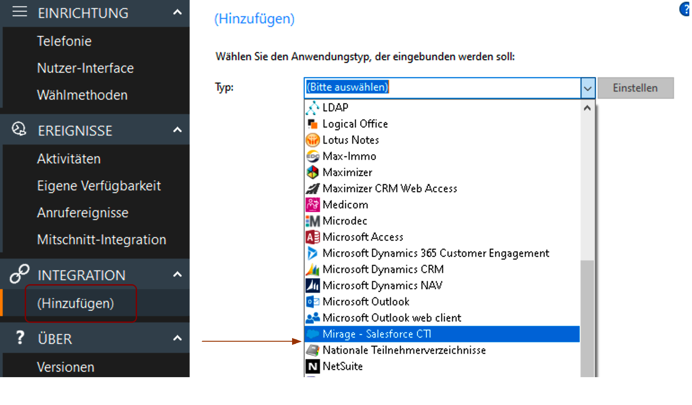Click the dropdown list scrollbar thumb

click(587, 318)
